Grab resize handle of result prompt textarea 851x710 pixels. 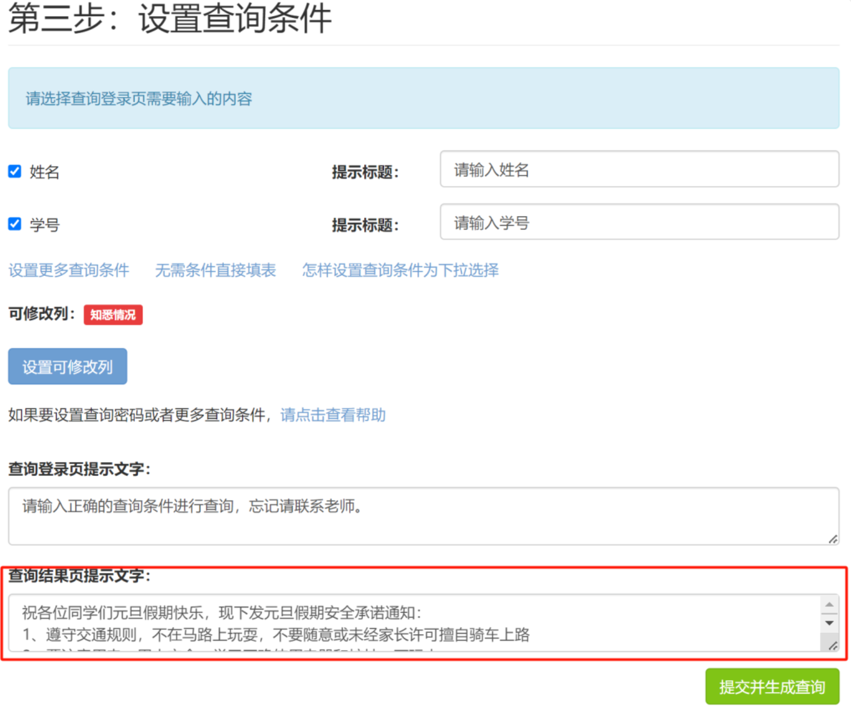(x=833, y=646)
